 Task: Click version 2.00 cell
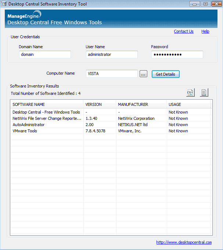pyautogui.click(x=100, y=125)
